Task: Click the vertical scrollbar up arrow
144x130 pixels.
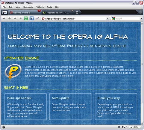Action: click(x=142, y=23)
